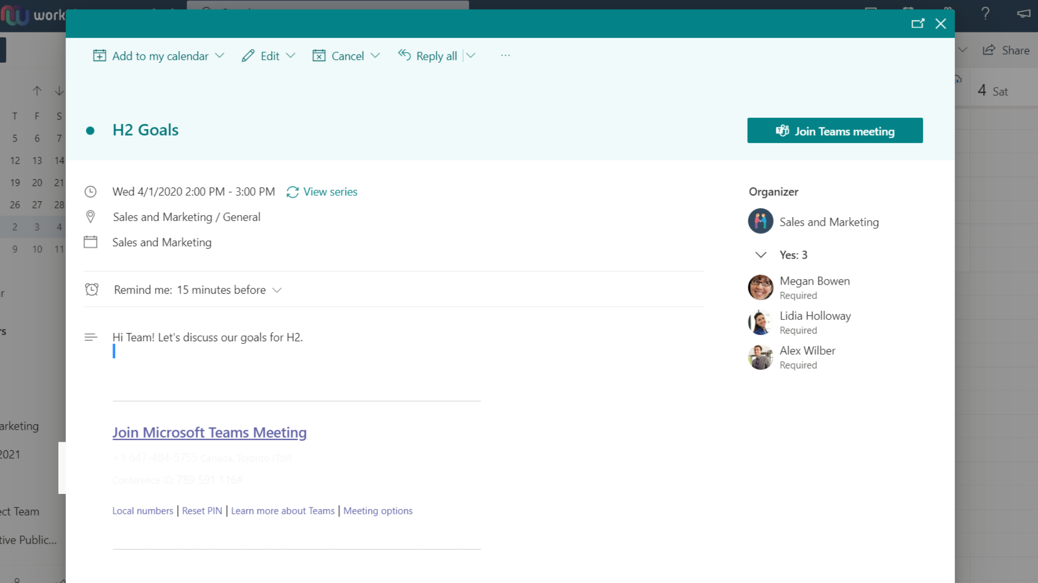Screen dimensions: 1038x583
Task: Select date 10 in mini calendar
Action: coord(37,249)
